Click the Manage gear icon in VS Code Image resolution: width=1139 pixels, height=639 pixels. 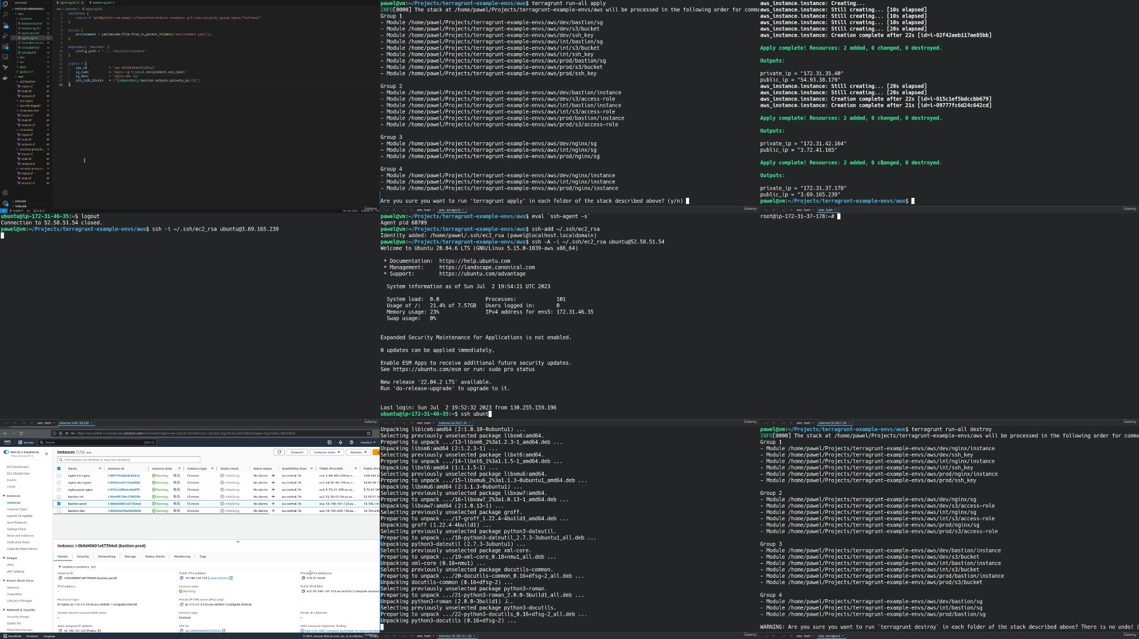coord(5,204)
